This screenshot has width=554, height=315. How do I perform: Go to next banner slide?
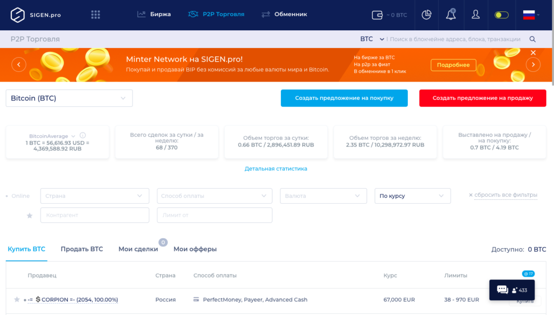point(533,64)
